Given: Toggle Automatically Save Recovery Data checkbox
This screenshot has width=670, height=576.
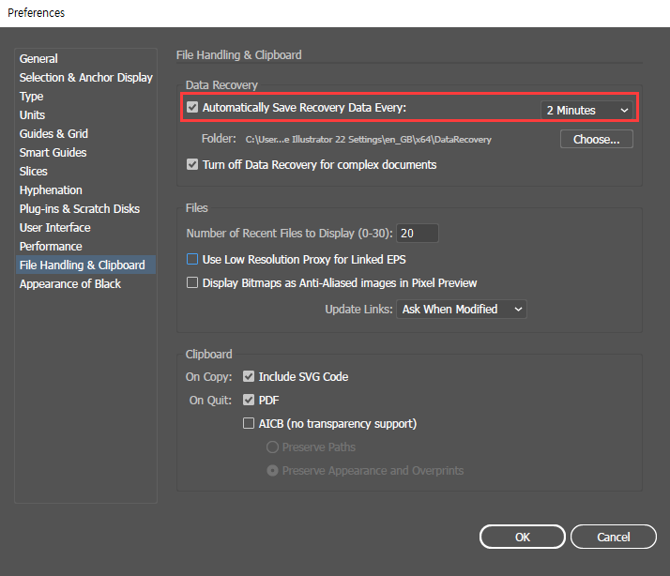Looking at the screenshot, I should (192, 107).
